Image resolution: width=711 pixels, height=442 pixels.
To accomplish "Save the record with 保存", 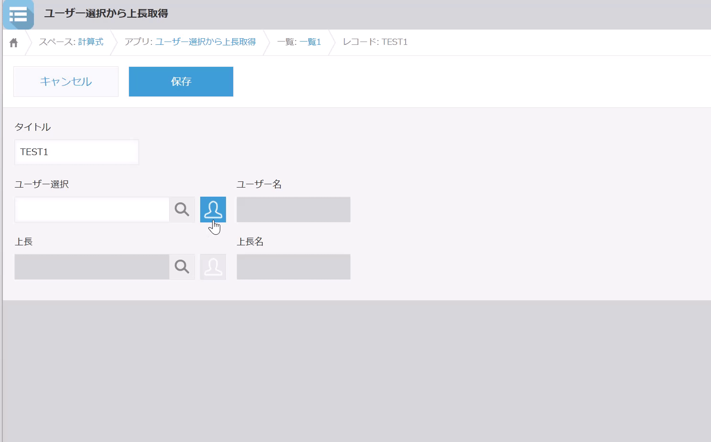I will (181, 82).
